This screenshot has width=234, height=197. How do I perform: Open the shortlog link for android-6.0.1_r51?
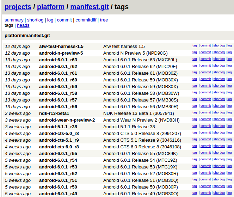(219, 179)
